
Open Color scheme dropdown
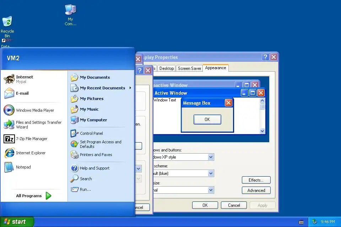point(211,173)
